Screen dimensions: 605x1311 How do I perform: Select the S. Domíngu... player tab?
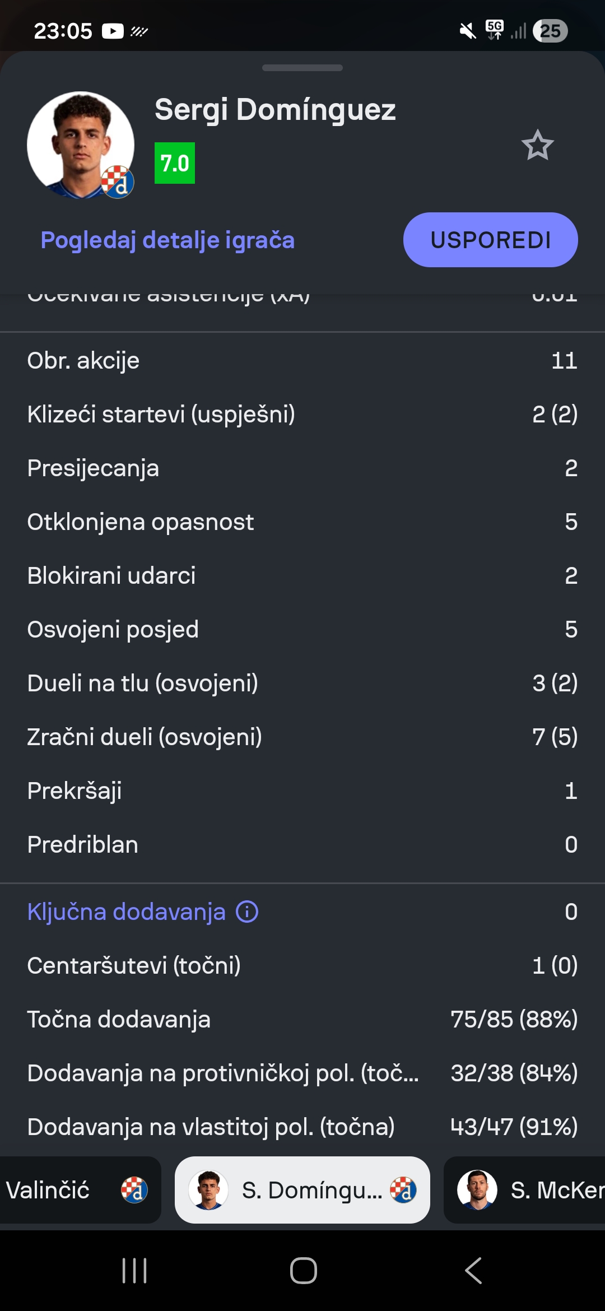click(302, 1190)
